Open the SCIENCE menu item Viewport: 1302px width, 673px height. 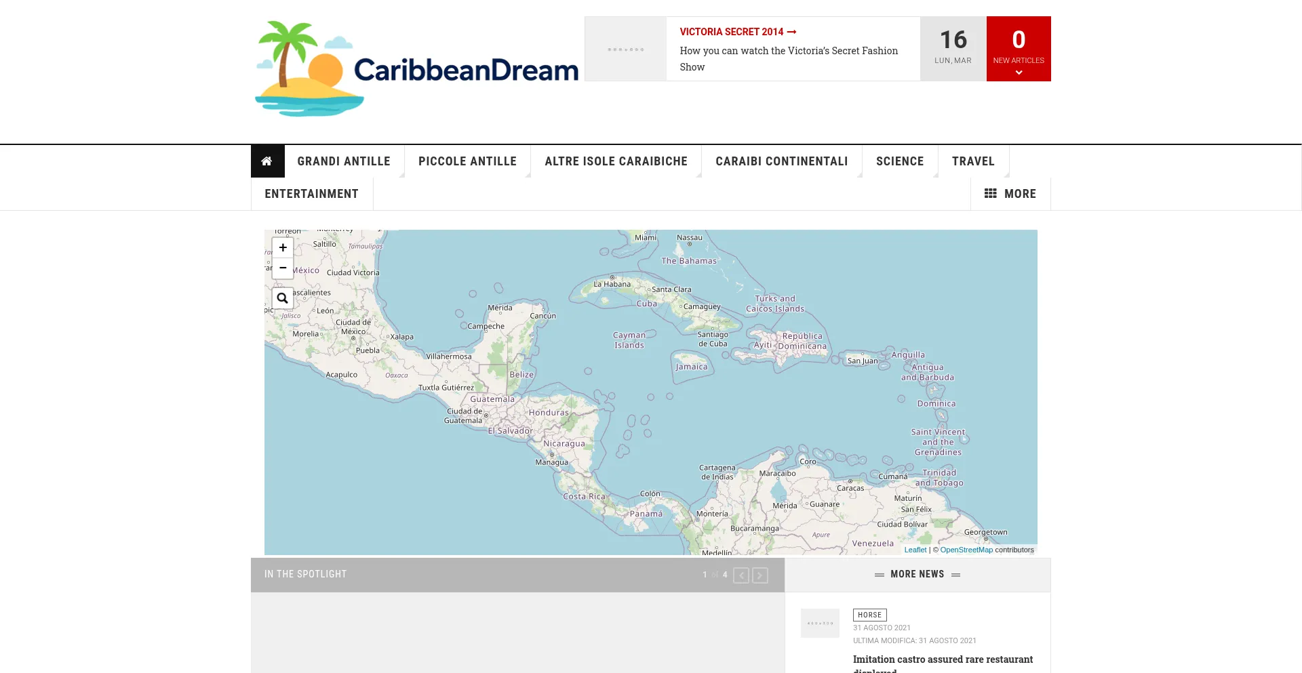[900, 161]
